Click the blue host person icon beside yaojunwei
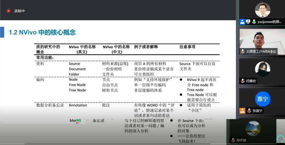Image resolution: width=285 pixels, height=145 pixels. click(x=242, y=22)
